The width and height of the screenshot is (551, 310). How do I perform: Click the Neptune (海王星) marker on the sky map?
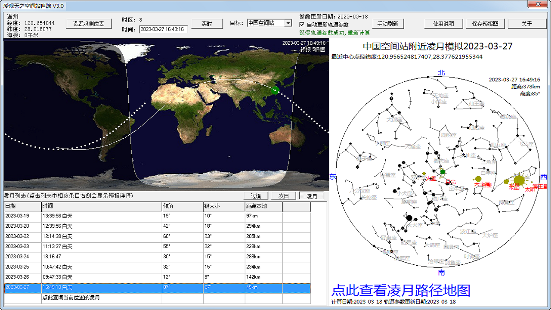pyautogui.click(x=532, y=182)
